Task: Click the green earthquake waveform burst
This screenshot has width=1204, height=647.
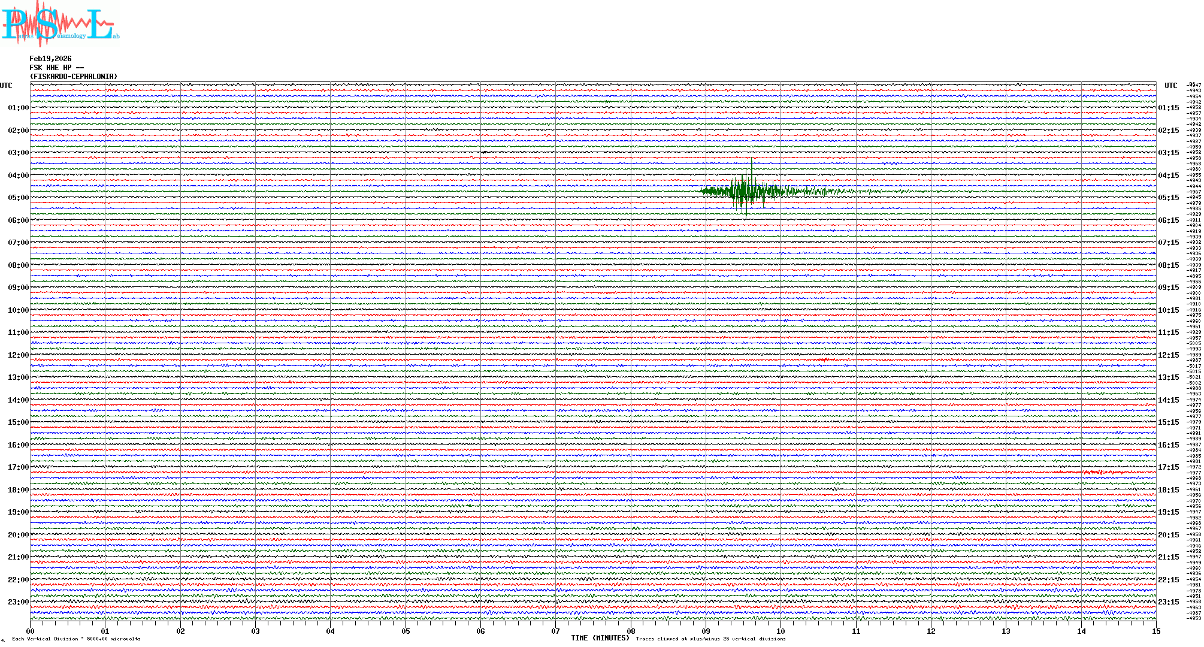Action: point(746,191)
